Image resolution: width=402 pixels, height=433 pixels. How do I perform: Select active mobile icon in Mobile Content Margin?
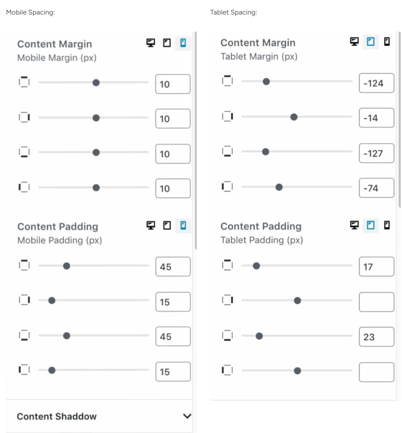pos(183,43)
